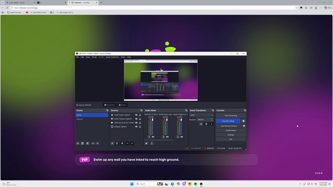
Task: Mute the Audio Output Capture mixer channel
Action: coord(182,137)
